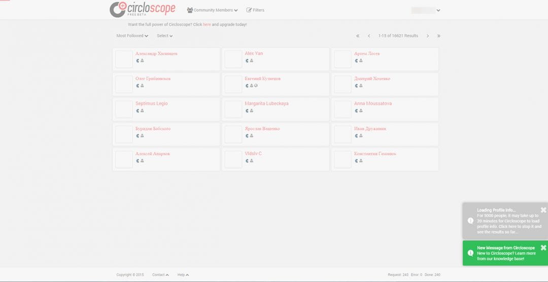Open the Most Followed sort dropdown

pyautogui.click(x=132, y=36)
